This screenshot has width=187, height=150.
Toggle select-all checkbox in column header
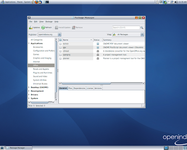click(x=61, y=40)
